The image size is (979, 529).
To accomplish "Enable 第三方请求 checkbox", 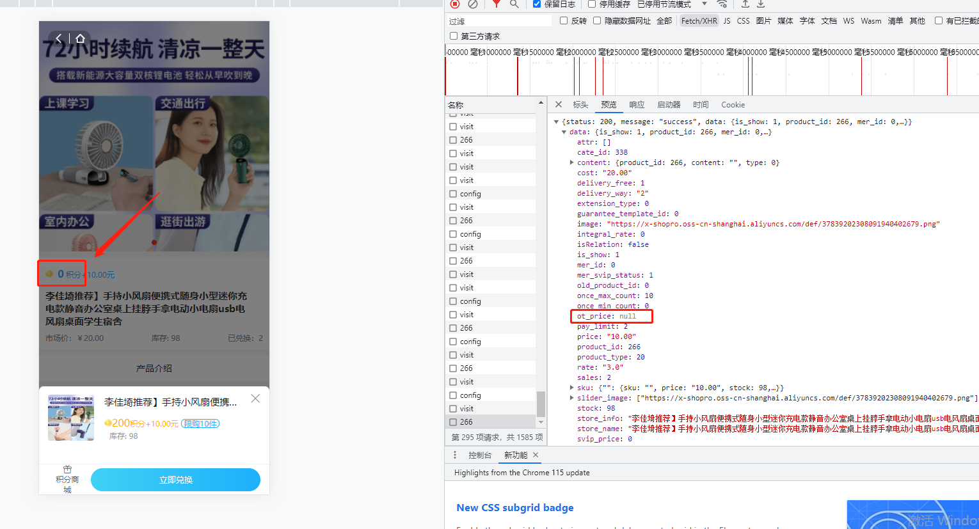I will click(454, 36).
